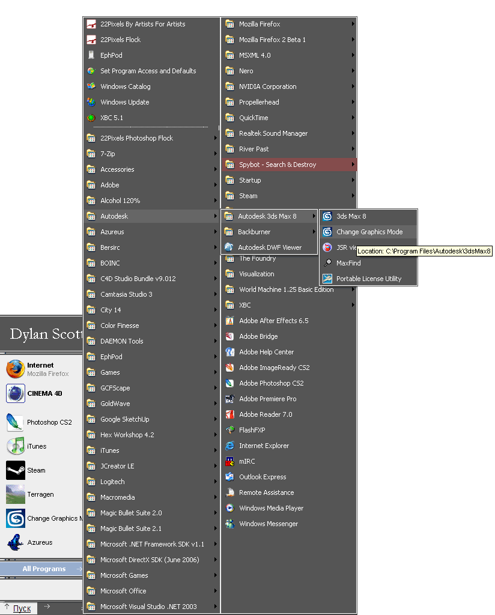495x615 pixels.
Task: Click the Adobe Premiere Pro icon
Action: pos(230,399)
